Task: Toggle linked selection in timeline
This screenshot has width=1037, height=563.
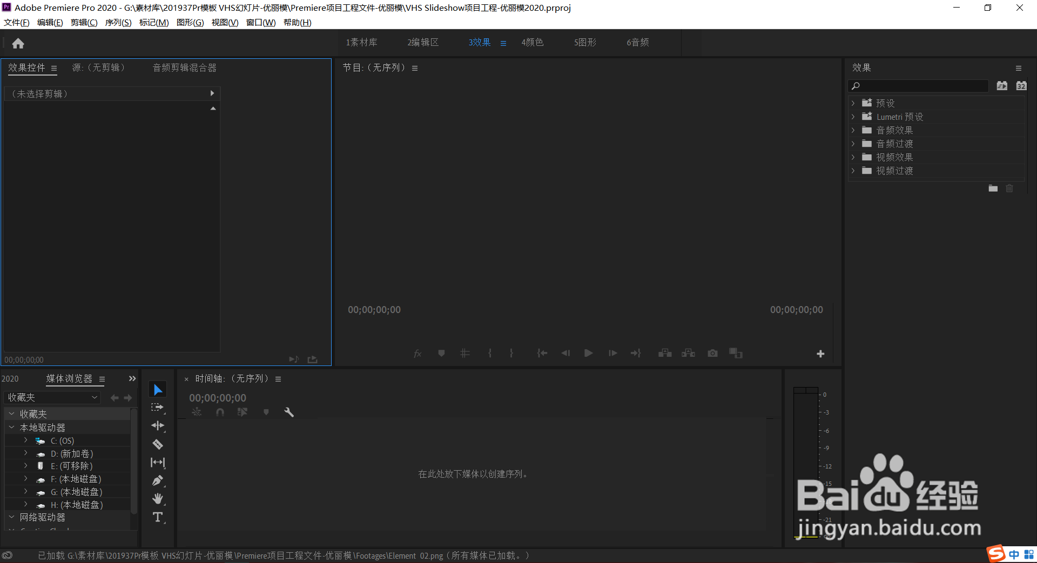Action: 243,412
